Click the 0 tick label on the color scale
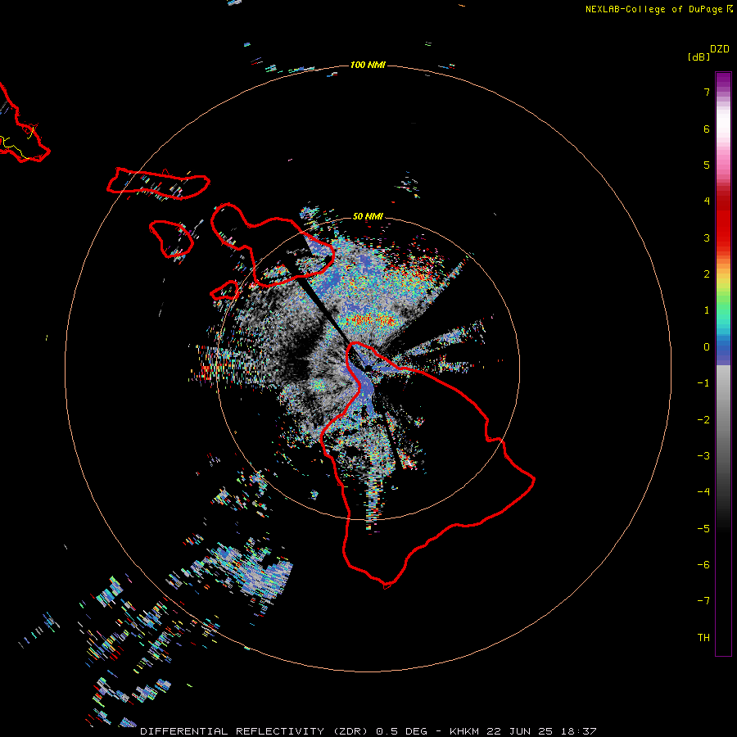Screen dimensions: 737x737 tap(707, 347)
